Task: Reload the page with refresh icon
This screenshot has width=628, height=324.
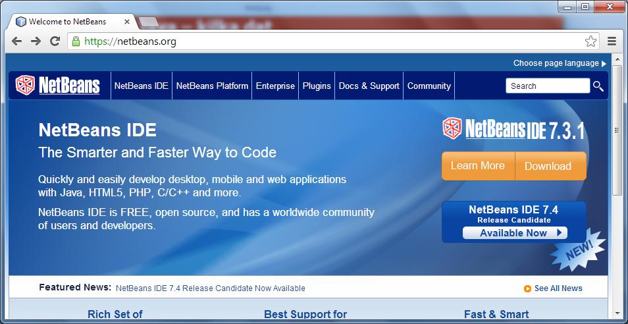Action: point(55,41)
